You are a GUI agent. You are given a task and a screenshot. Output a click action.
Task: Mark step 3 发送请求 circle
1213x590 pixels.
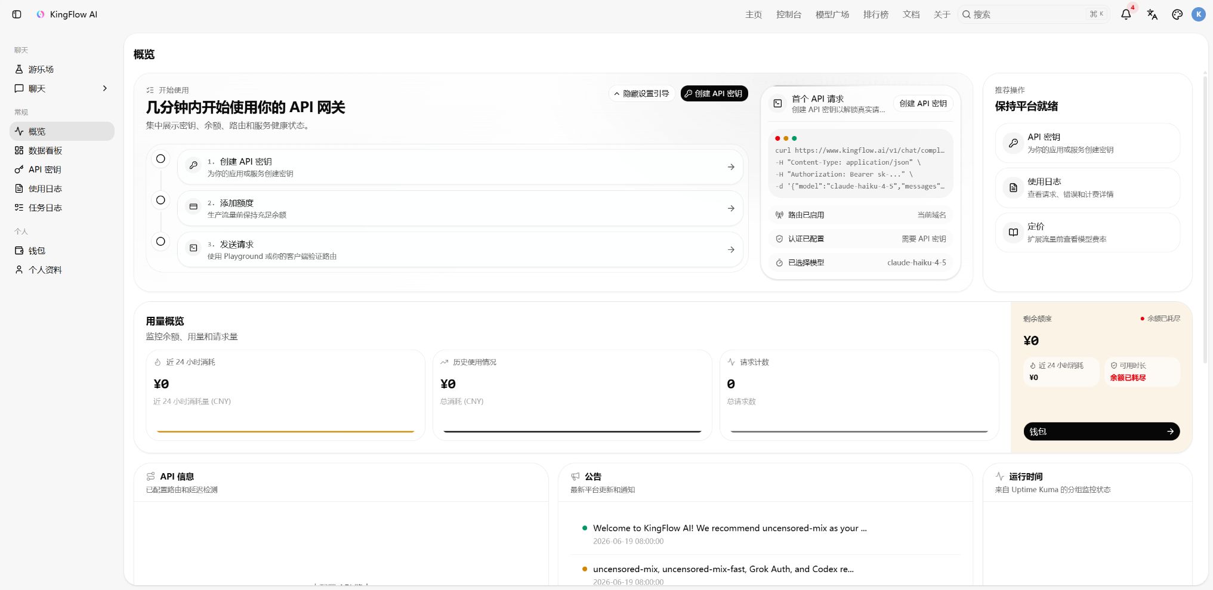[161, 242]
